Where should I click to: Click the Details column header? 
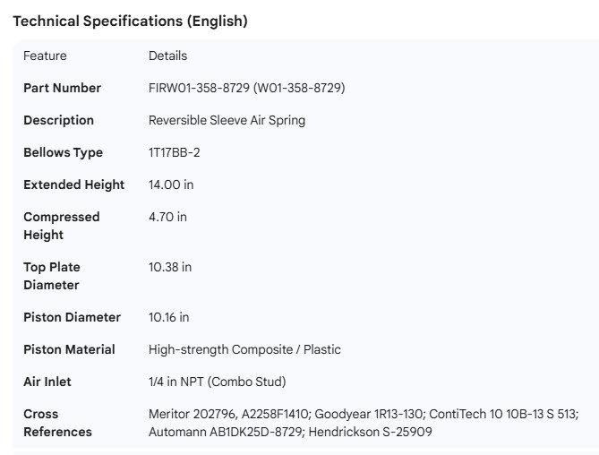point(167,56)
